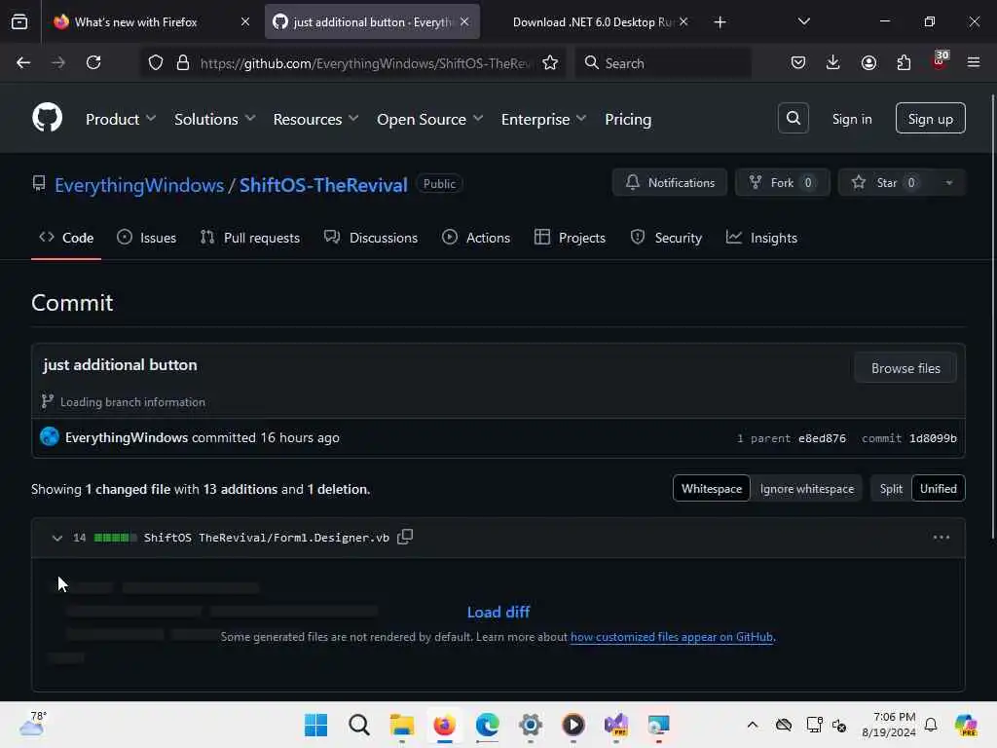Collapse the Form1.Designer.vb file diff
This screenshot has height=748, width=997.
57,538
